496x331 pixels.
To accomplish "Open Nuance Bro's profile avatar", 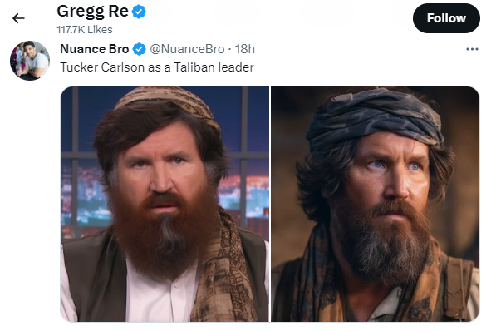I will coord(30,61).
